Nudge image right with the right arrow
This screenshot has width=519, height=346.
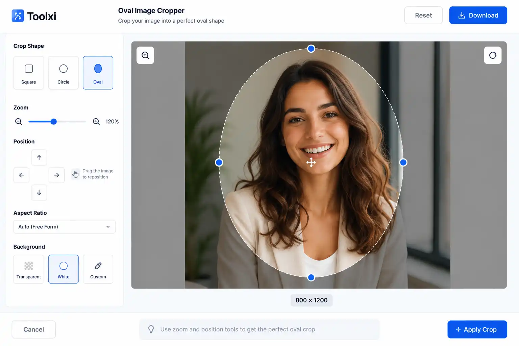(x=56, y=175)
